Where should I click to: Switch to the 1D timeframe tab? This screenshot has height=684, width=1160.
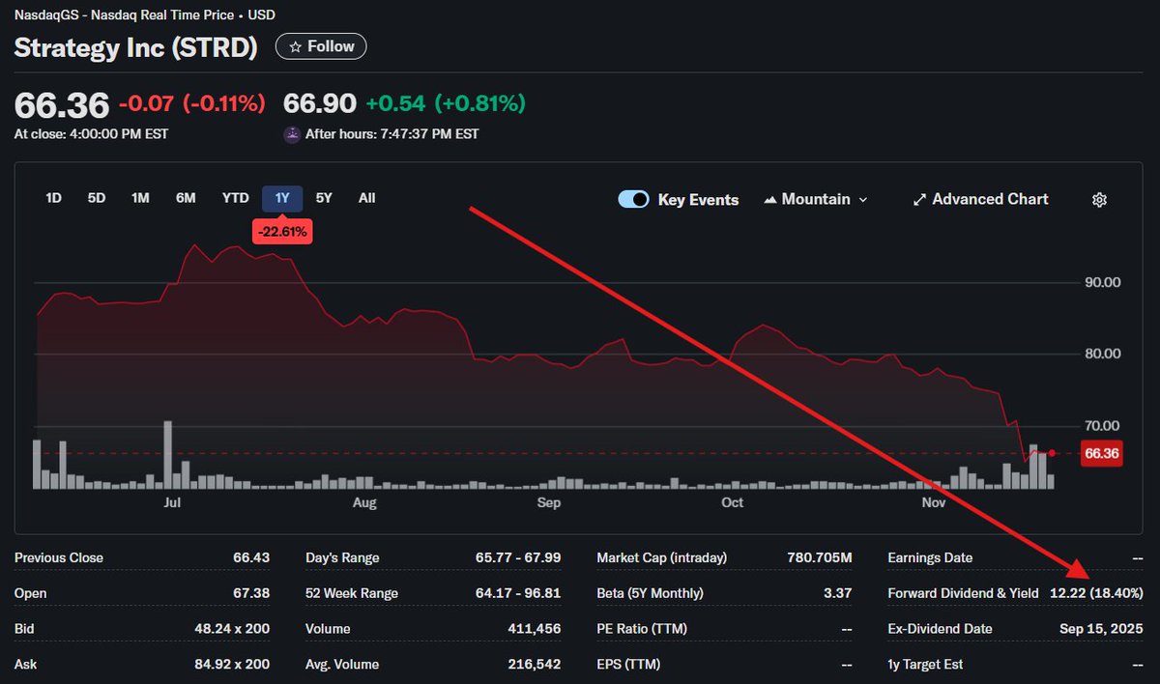53,197
